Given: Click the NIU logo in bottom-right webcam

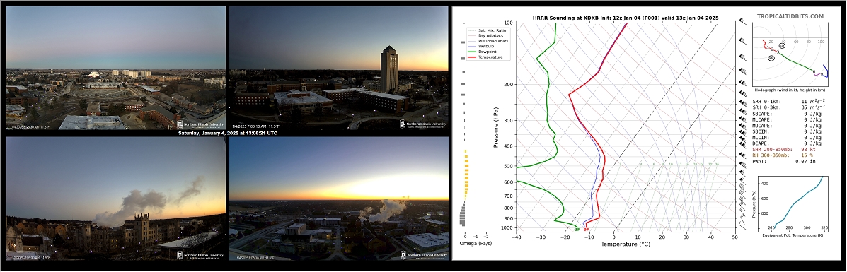Looking at the screenshot, I should click(423, 255).
